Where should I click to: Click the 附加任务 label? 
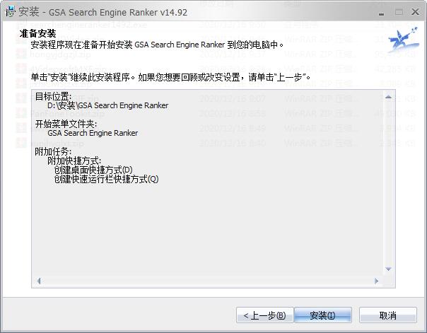click(x=54, y=152)
